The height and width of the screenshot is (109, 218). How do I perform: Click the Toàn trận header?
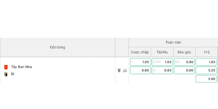(173, 43)
